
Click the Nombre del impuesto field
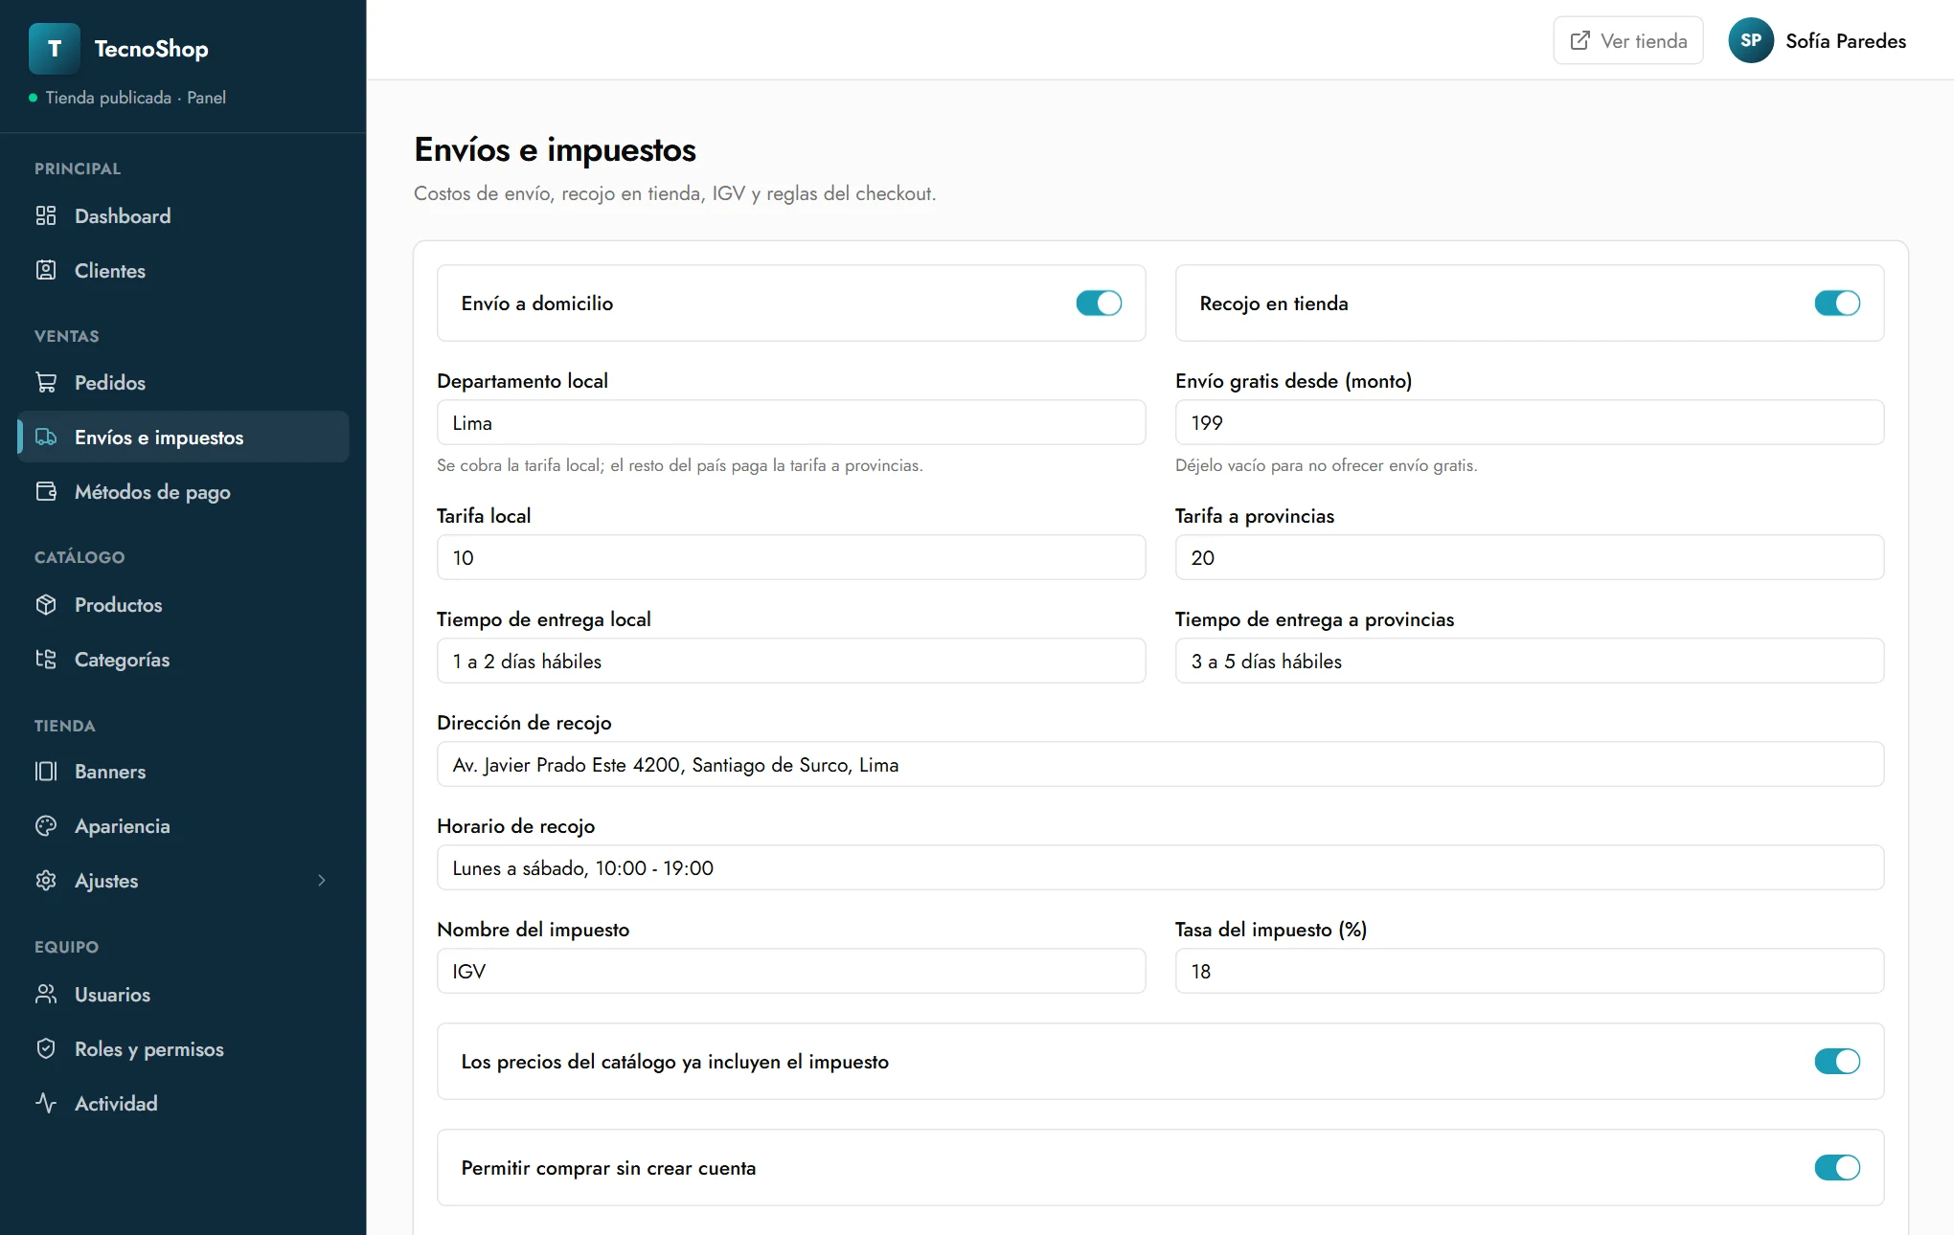pyautogui.click(x=791, y=971)
